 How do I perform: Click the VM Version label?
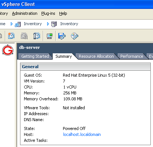34,81
